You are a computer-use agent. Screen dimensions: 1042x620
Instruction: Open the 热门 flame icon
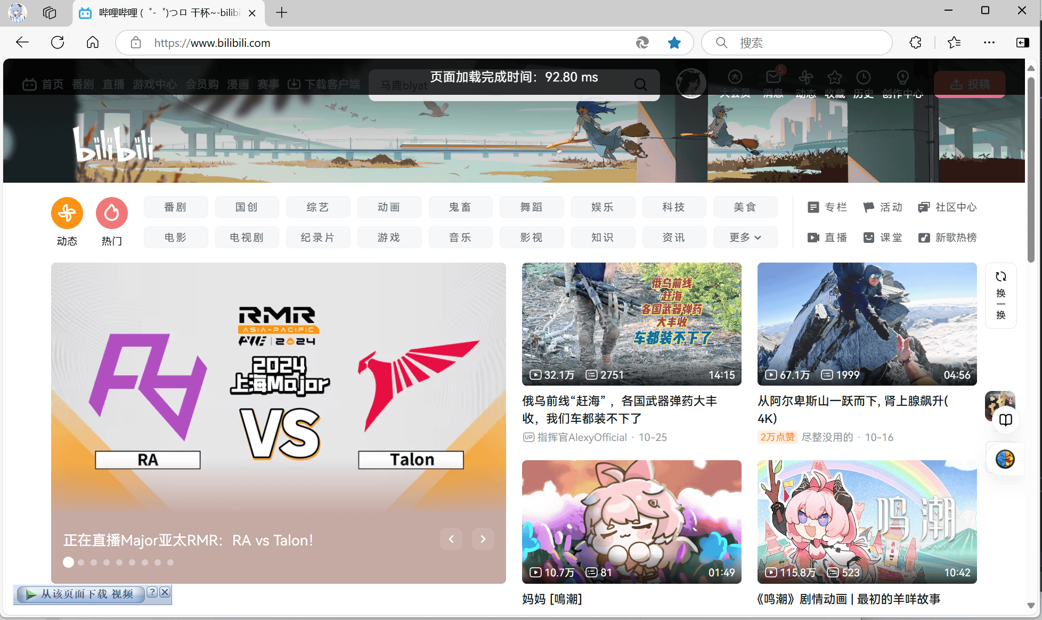click(x=112, y=213)
